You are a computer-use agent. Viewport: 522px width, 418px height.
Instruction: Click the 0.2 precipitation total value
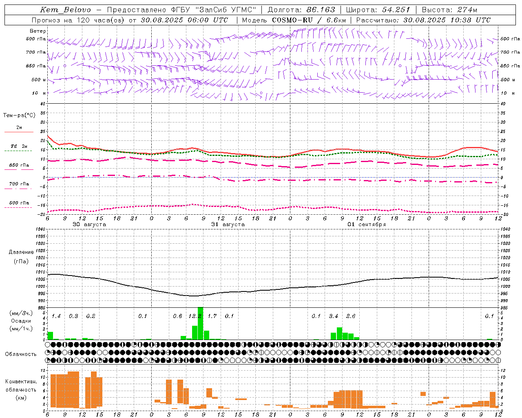91,316
